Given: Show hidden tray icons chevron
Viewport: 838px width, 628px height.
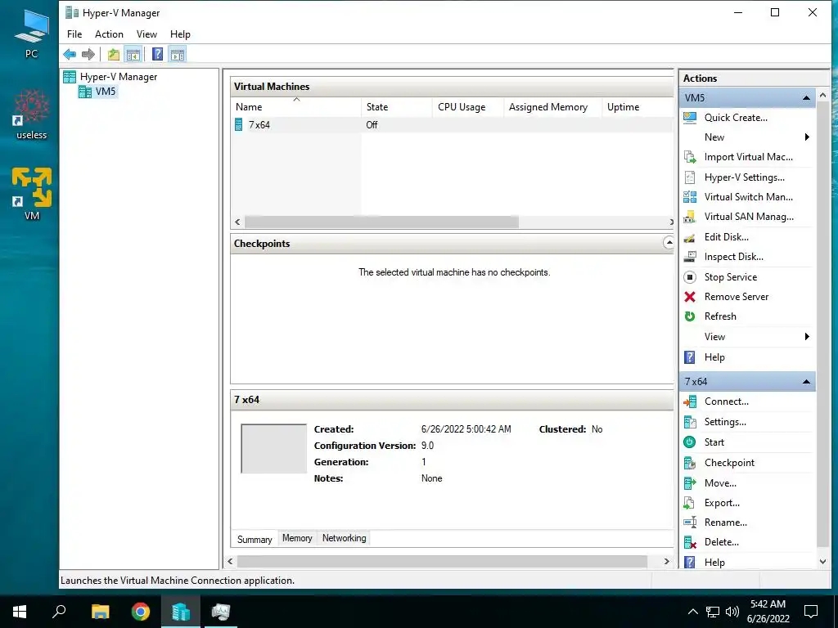Looking at the screenshot, I should point(692,612).
